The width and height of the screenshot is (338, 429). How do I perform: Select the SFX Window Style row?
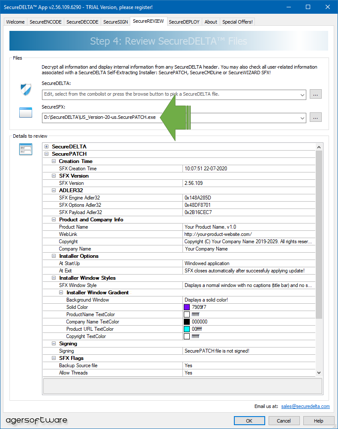tap(179, 285)
